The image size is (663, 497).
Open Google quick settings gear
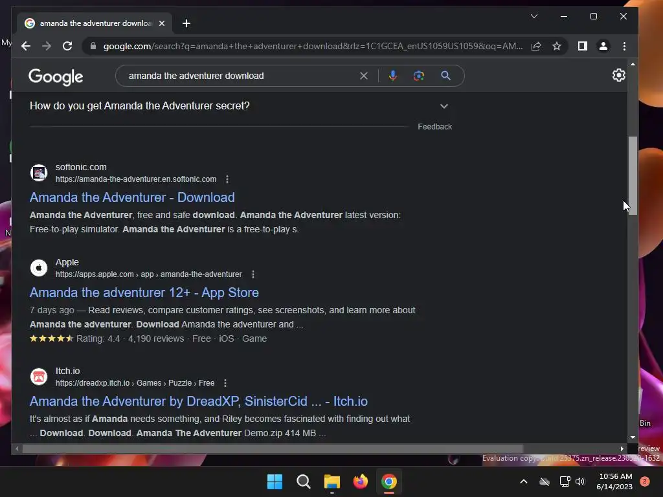tap(618, 75)
